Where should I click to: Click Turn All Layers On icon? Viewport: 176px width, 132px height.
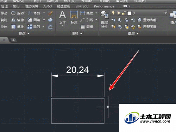[x=113, y=27]
